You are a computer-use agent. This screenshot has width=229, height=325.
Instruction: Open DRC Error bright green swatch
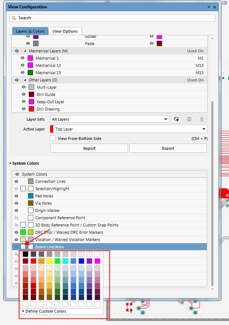click(x=23, y=232)
